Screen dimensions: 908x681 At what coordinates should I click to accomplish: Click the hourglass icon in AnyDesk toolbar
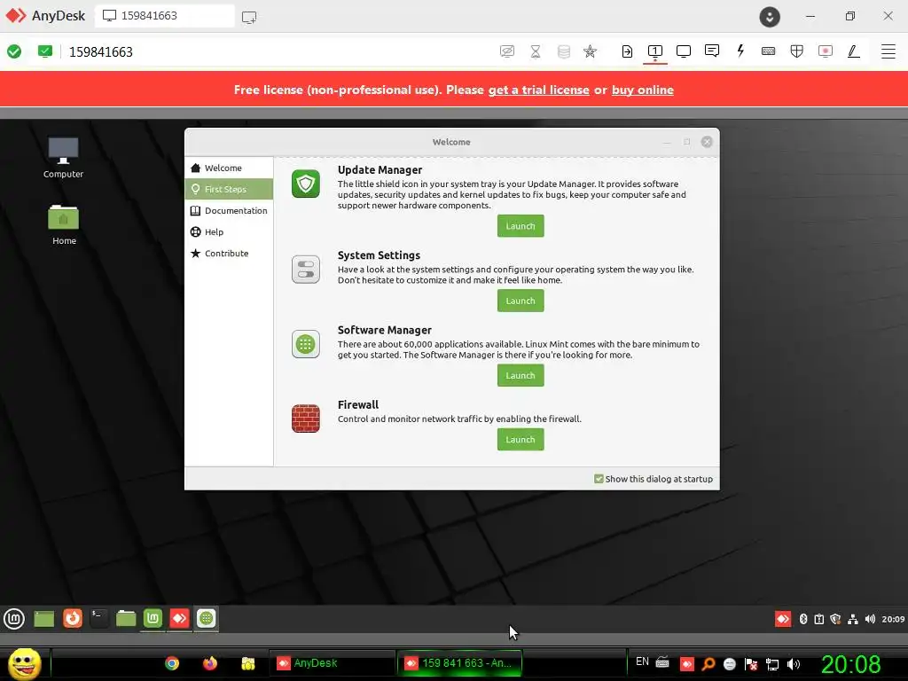536,51
